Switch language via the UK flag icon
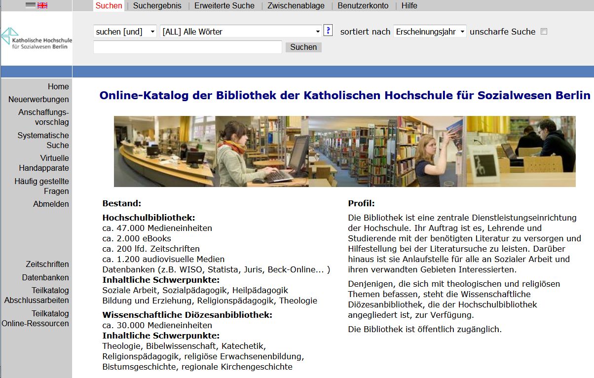594x378 pixels. pyautogui.click(x=42, y=5)
